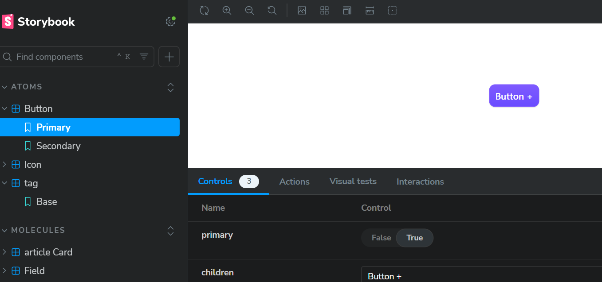Open the sidebar tag filter icon

144,57
